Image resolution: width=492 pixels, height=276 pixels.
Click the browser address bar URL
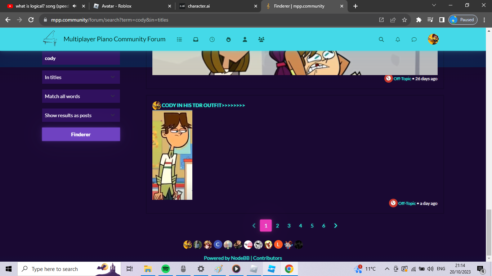[x=109, y=20]
